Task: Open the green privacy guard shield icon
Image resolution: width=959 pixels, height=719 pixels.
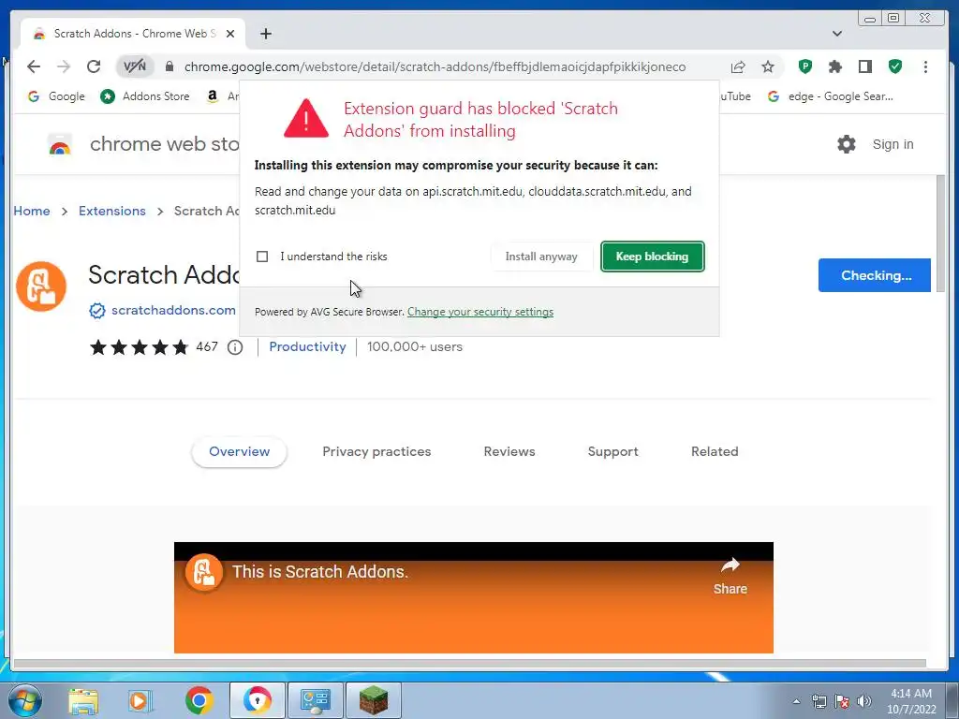Action: click(x=804, y=66)
